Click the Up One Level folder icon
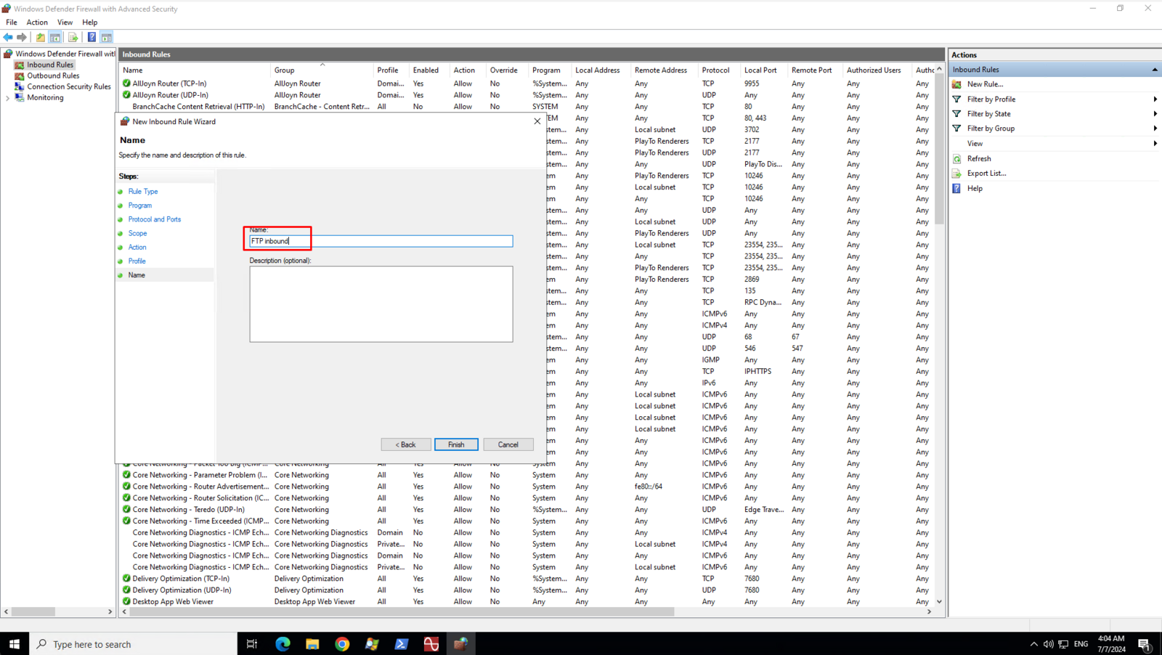1162x655 pixels. 41,37
